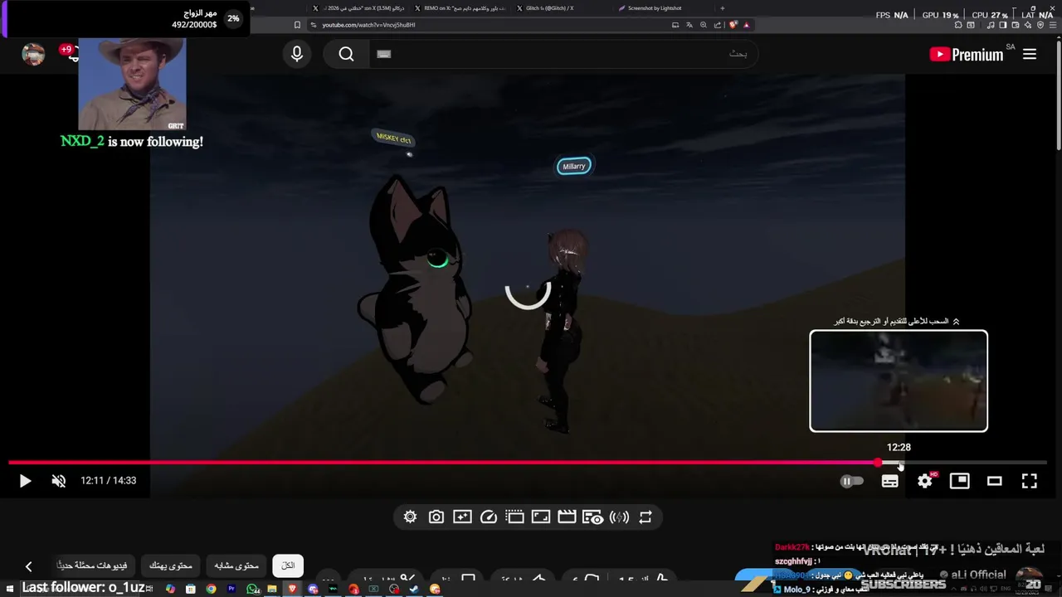This screenshot has height=597, width=1062.
Task: Click the '12:11 / 14:33' time display
Action: [108, 481]
